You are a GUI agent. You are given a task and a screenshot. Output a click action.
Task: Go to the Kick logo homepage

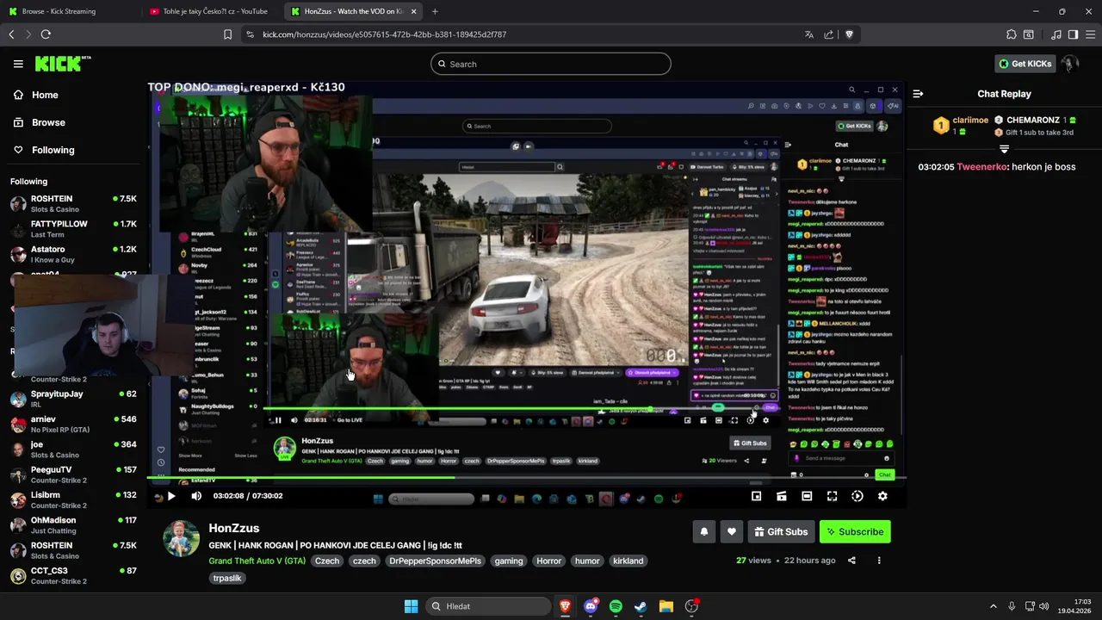[x=63, y=64]
